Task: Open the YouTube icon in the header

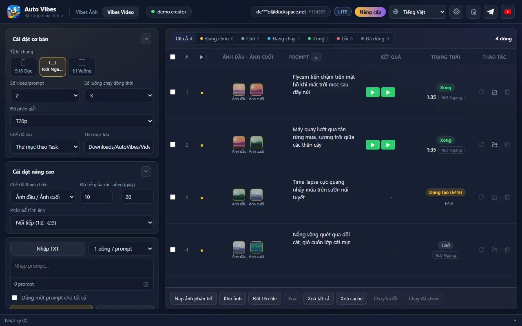Action: (508, 12)
